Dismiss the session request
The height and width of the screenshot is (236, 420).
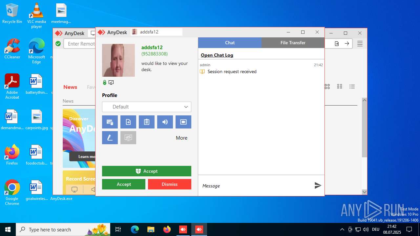[x=170, y=184]
